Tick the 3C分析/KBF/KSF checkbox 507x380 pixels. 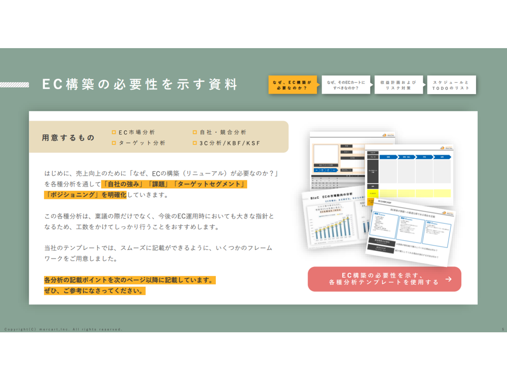tap(195, 143)
